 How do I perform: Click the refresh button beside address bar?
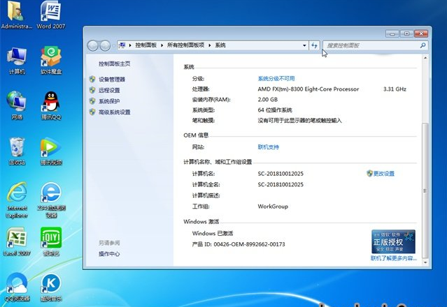(314, 45)
